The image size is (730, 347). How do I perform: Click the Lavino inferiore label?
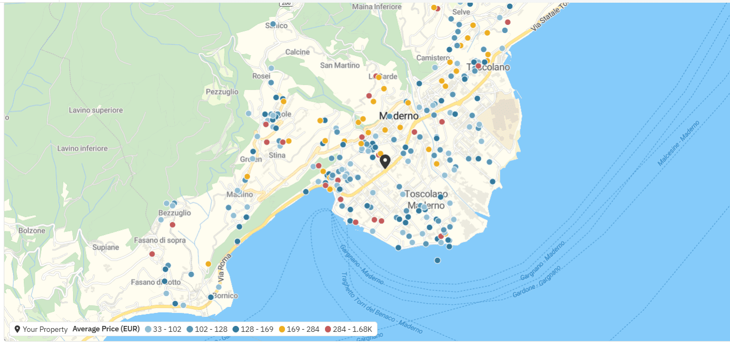point(83,149)
